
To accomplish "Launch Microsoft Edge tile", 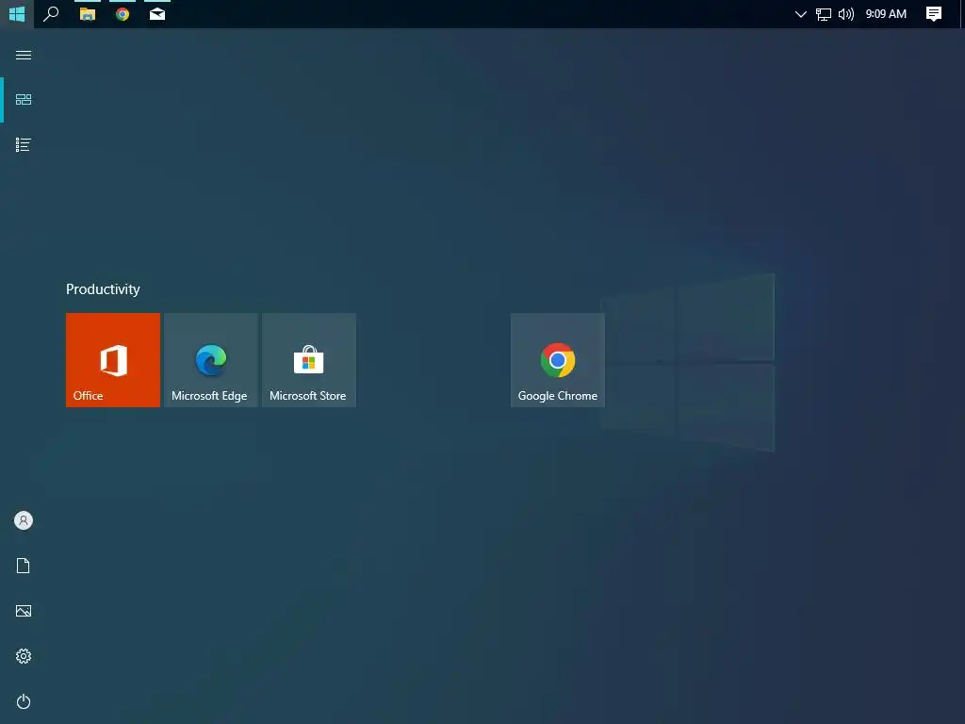I will point(210,359).
